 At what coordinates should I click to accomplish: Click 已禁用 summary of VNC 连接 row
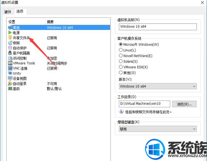pos(52,68)
